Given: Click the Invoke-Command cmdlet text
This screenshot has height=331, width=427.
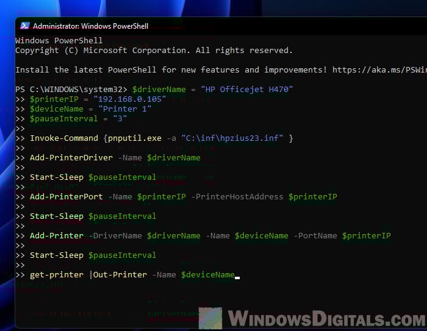Looking at the screenshot, I should [63, 138].
